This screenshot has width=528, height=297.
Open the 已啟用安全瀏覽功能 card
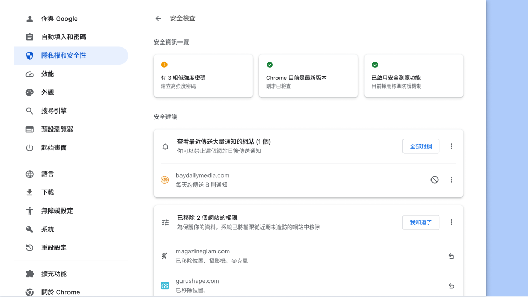(413, 76)
